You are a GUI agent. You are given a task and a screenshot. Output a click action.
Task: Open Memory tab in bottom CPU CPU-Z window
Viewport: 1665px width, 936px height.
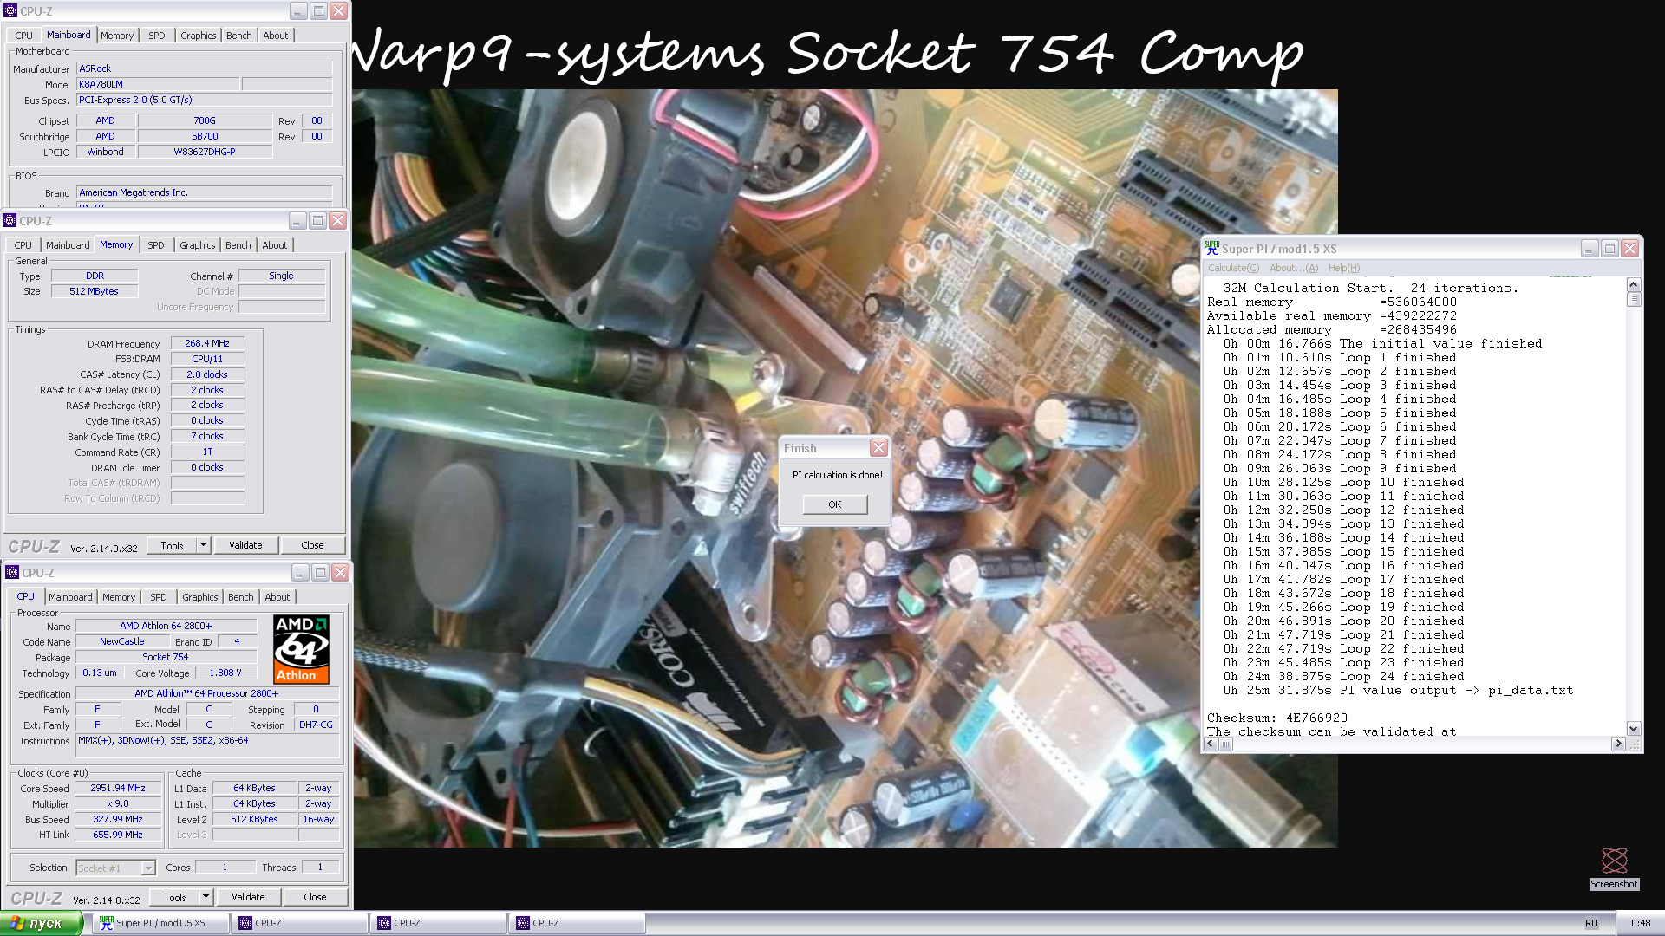point(119,597)
